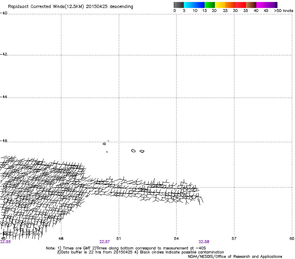Click the word 'descending' in the title
Screen dimensions: 295x259
(121, 7)
